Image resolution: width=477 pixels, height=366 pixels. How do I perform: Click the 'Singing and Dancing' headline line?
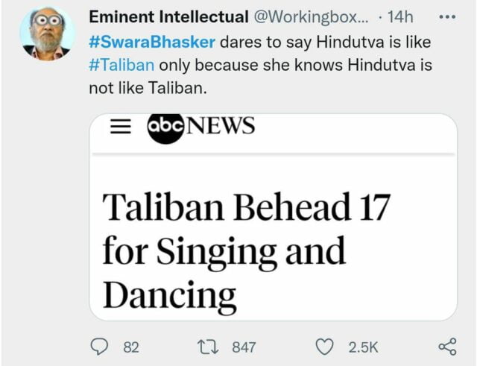224,253
